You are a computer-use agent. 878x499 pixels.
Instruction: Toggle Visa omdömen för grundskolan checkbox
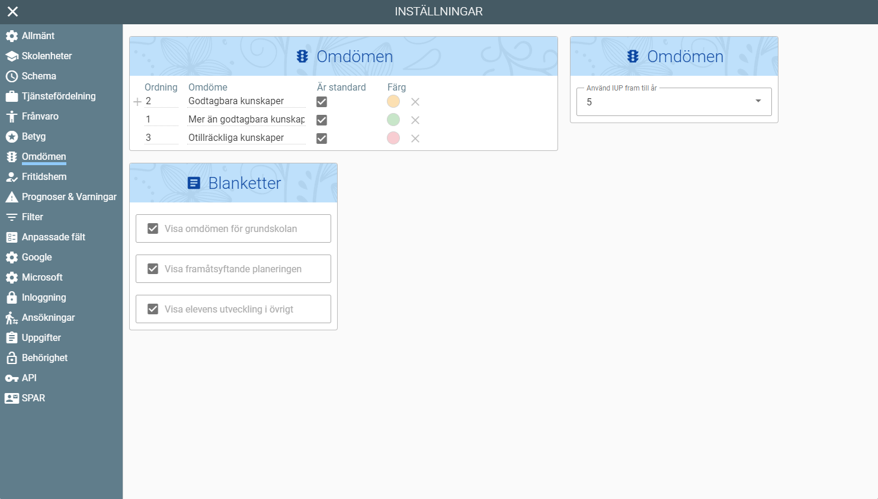click(153, 228)
